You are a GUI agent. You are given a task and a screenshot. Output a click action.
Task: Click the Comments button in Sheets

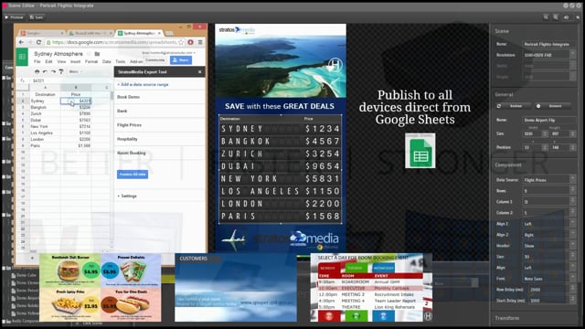point(155,60)
